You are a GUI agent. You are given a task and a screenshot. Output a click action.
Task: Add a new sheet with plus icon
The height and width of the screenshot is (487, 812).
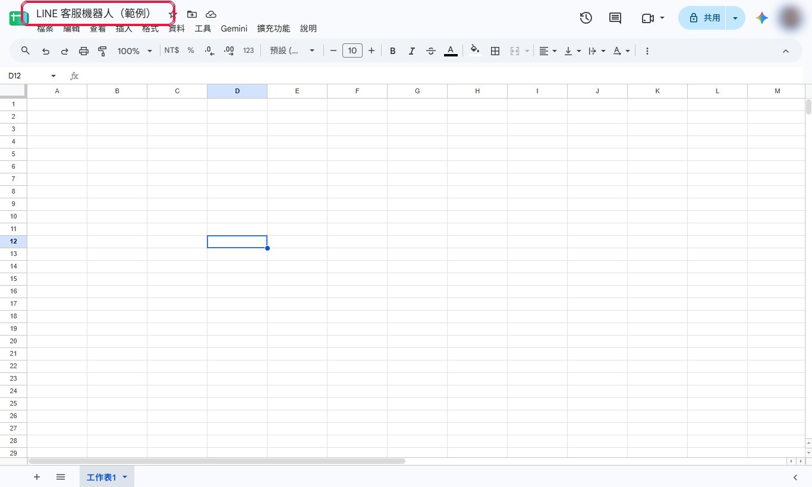click(x=37, y=477)
